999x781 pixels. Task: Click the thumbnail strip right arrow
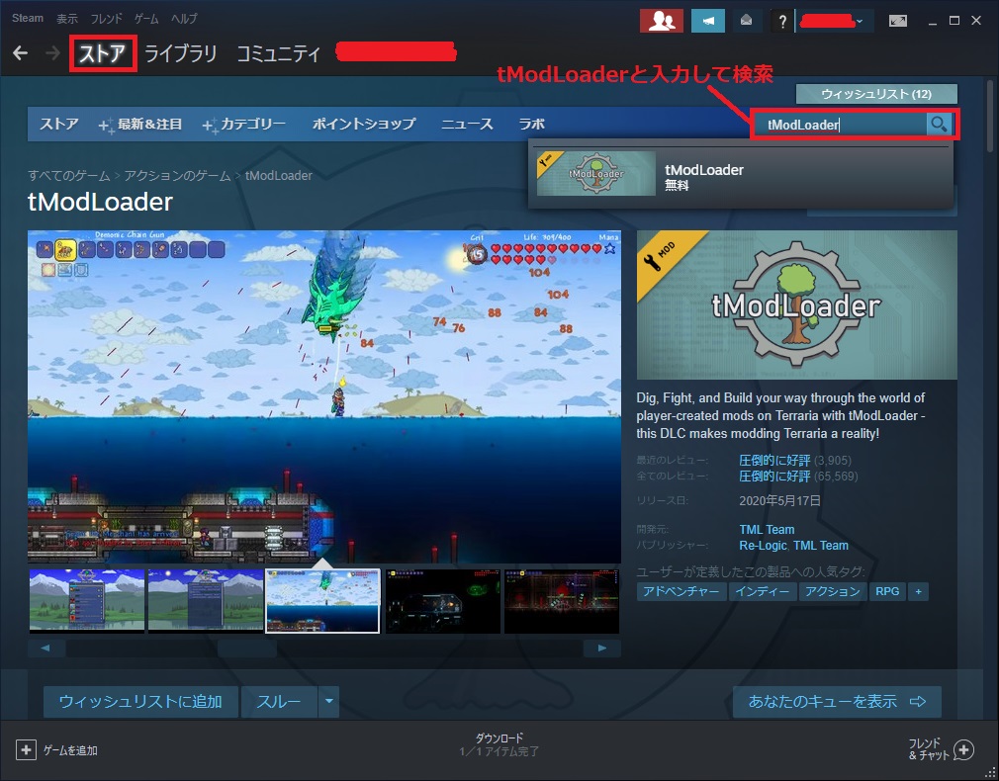point(602,649)
